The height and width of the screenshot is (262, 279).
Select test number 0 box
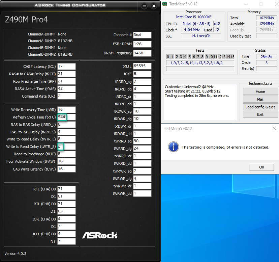click(x=168, y=57)
